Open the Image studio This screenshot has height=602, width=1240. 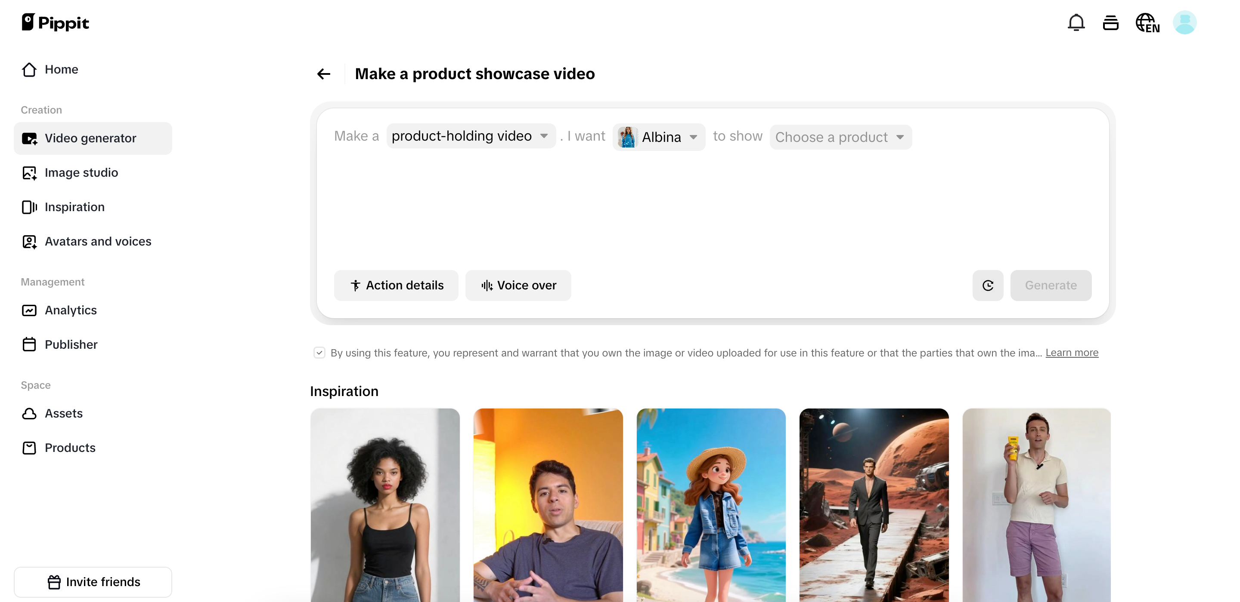(81, 172)
